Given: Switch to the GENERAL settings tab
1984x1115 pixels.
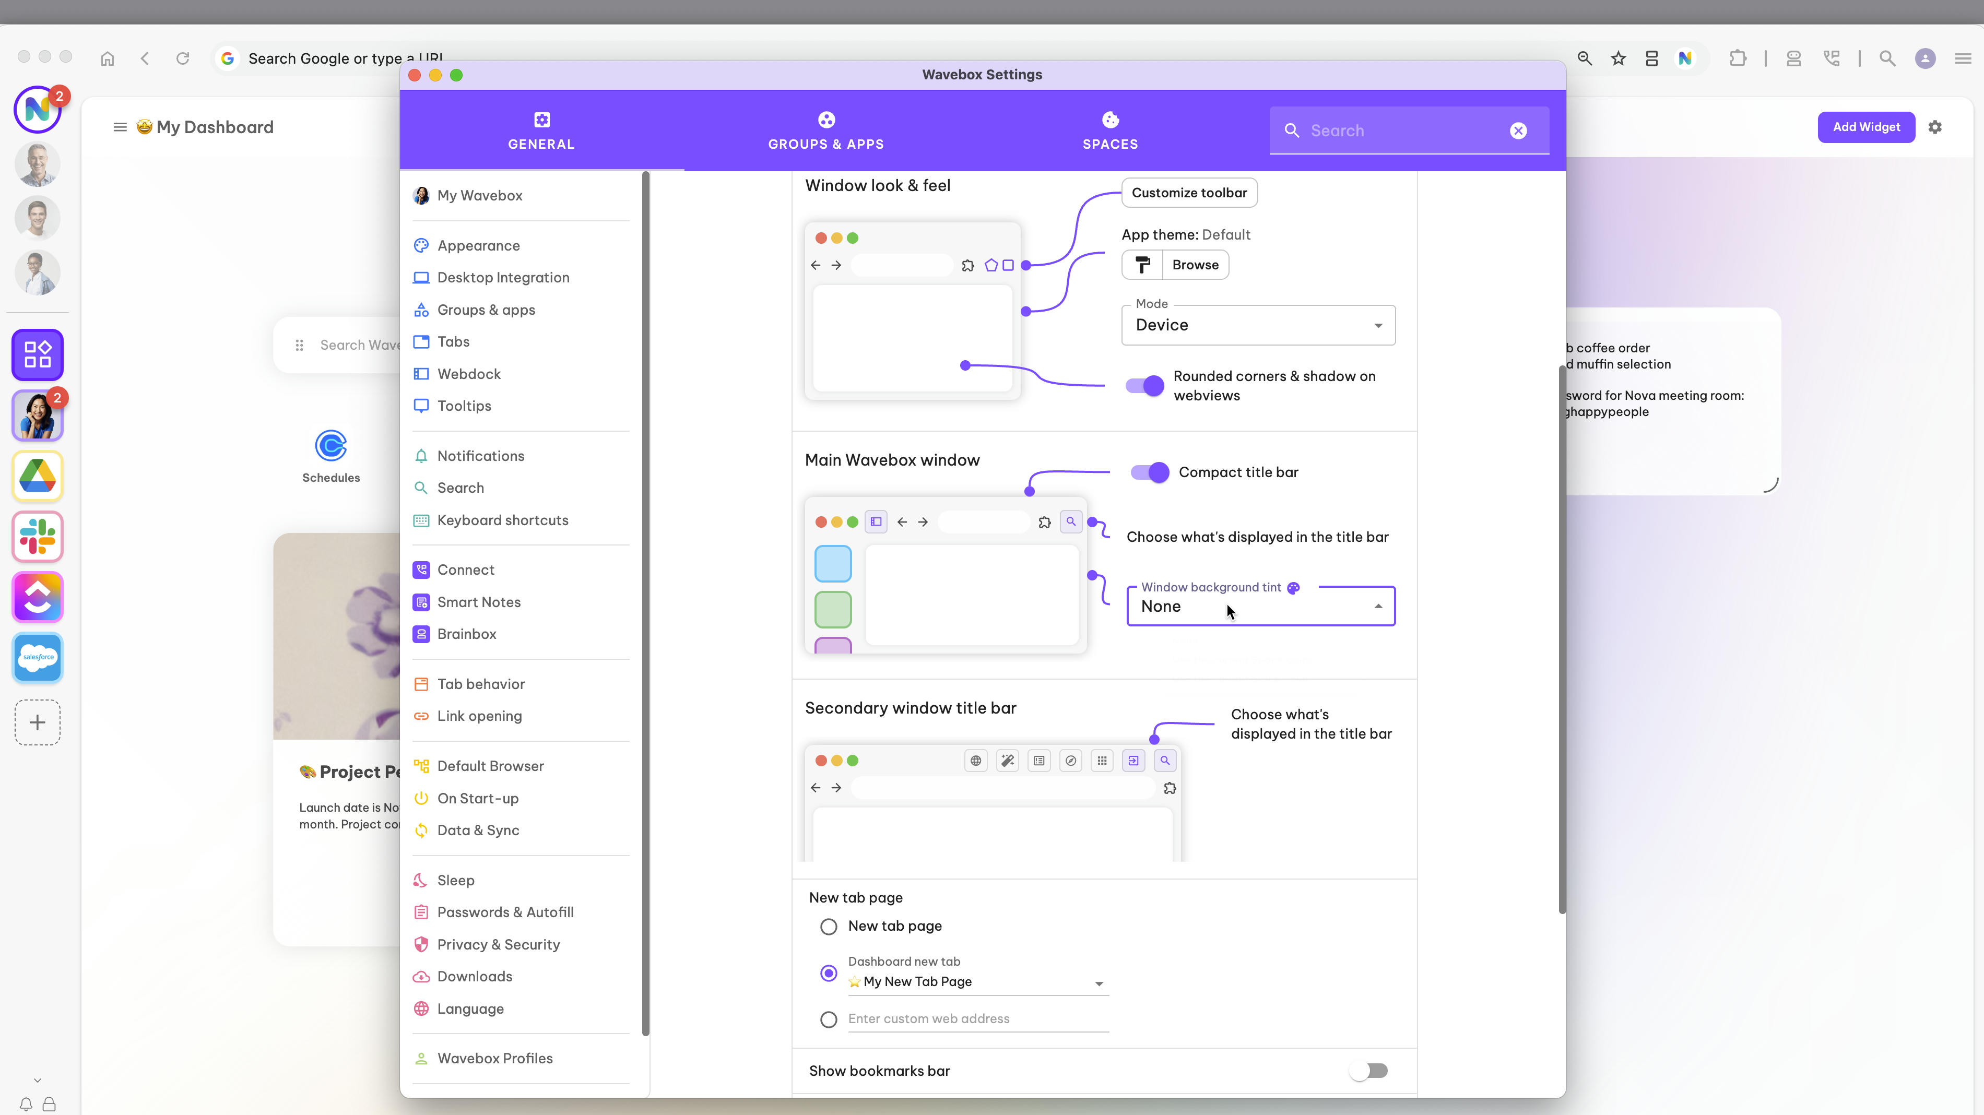Looking at the screenshot, I should tap(541, 131).
